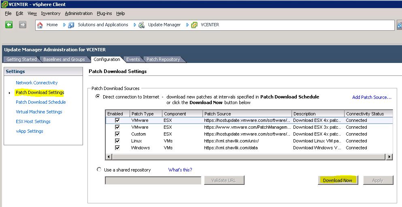The image size is (402, 207).
Task: Open the Edit menu
Action: click(x=19, y=13)
